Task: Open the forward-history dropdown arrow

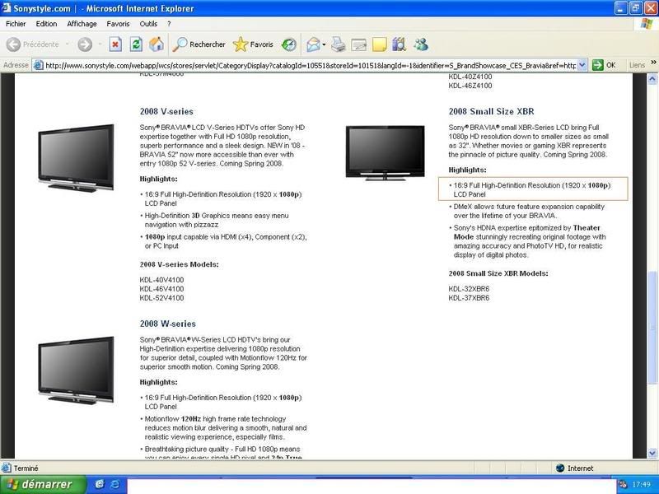Action: pos(100,44)
